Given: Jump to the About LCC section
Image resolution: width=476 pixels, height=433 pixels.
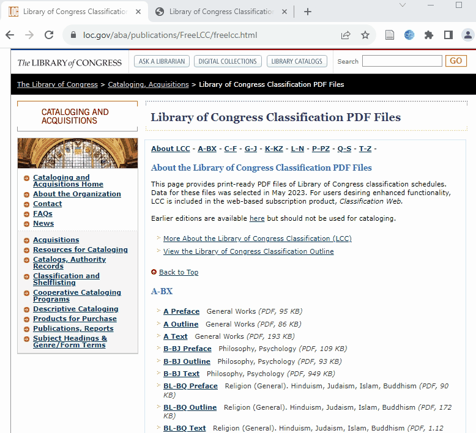Looking at the screenshot, I should coord(171,149).
